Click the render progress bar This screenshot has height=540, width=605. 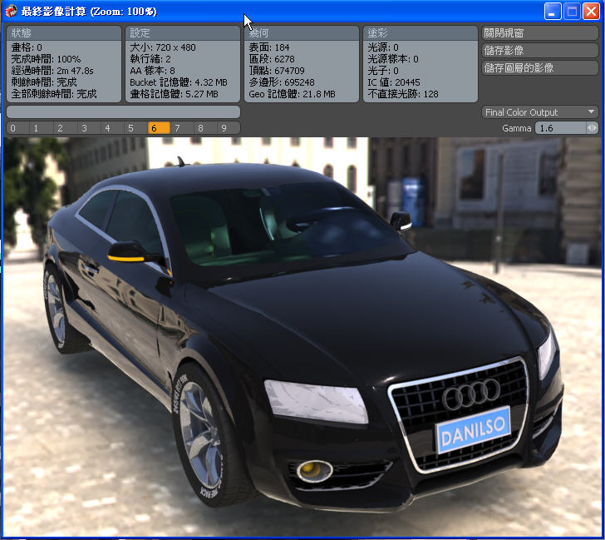pos(124,112)
